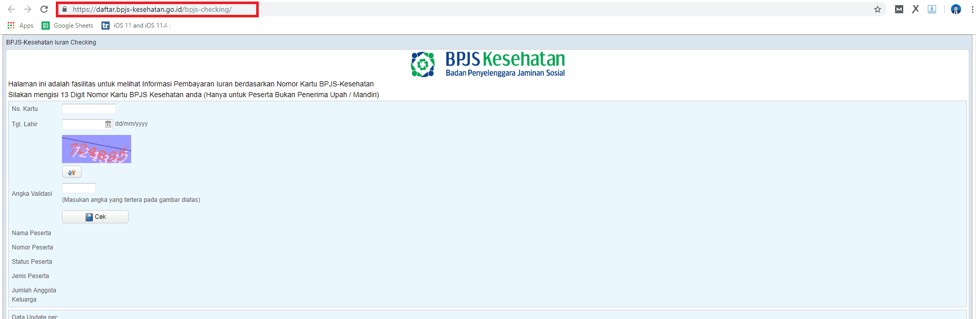Open the Apps shortcut in bookmarks bar
The image size is (976, 319).
(x=20, y=26)
